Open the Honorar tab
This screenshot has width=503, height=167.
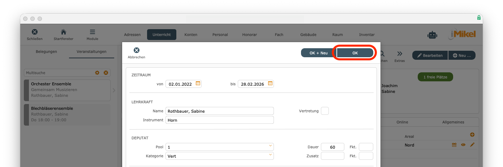(x=250, y=35)
